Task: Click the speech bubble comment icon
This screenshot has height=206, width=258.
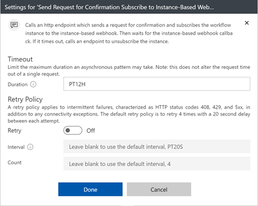Action: [x=14, y=25]
